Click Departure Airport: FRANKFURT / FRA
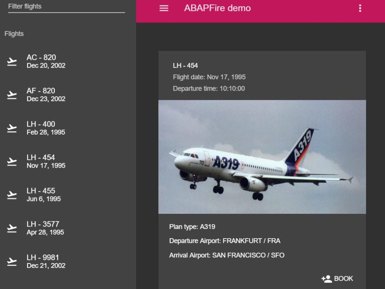This screenshot has height=289, width=385. pyautogui.click(x=225, y=241)
